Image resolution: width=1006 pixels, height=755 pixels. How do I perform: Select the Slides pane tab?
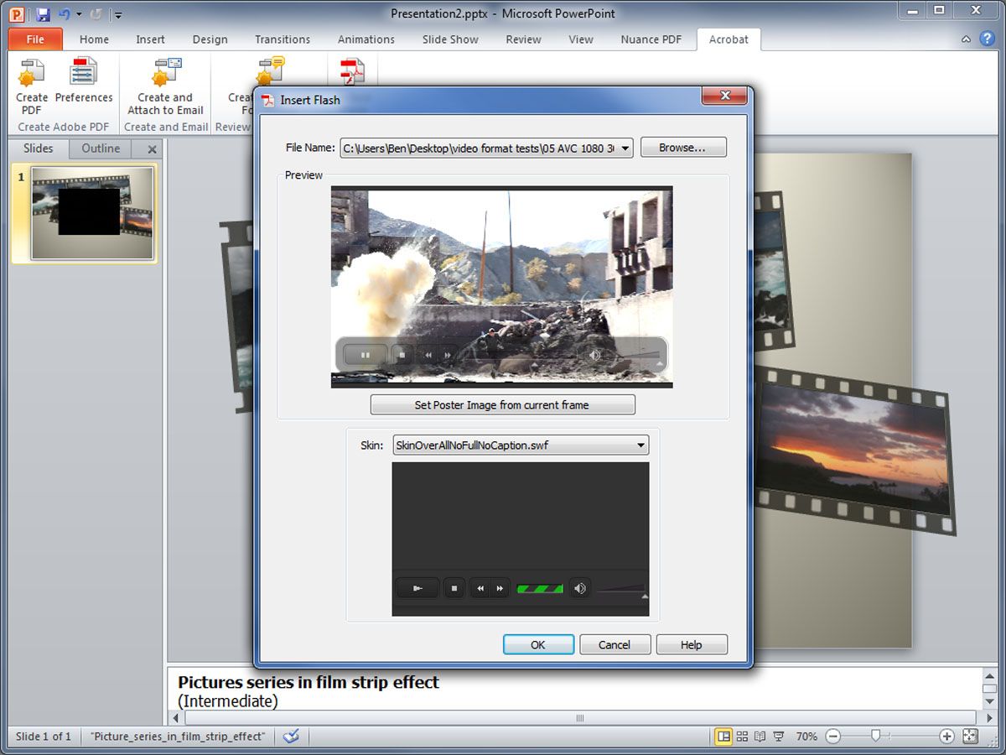tap(39, 148)
